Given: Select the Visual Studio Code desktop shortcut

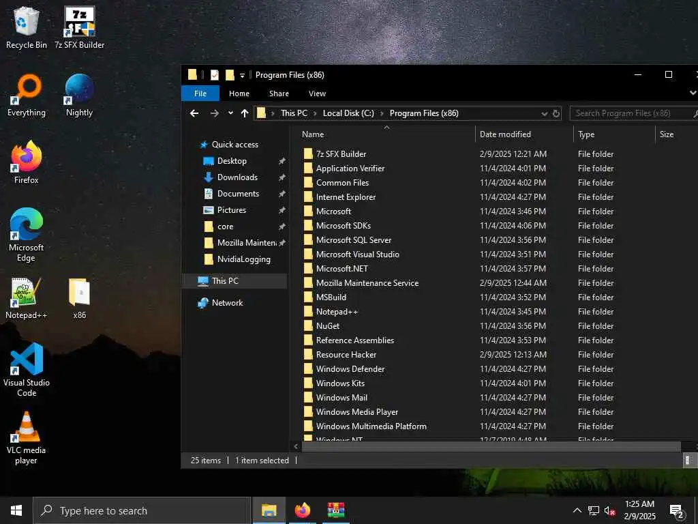Looking at the screenshot, I should tap(27, 370).
